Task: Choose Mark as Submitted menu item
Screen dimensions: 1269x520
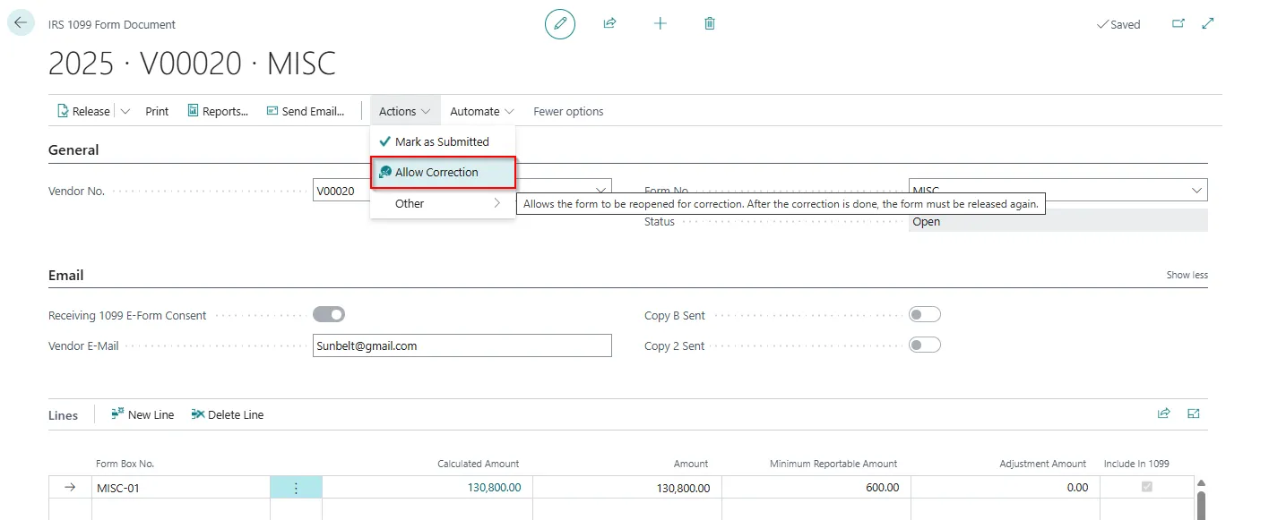Action: [442, 142]
